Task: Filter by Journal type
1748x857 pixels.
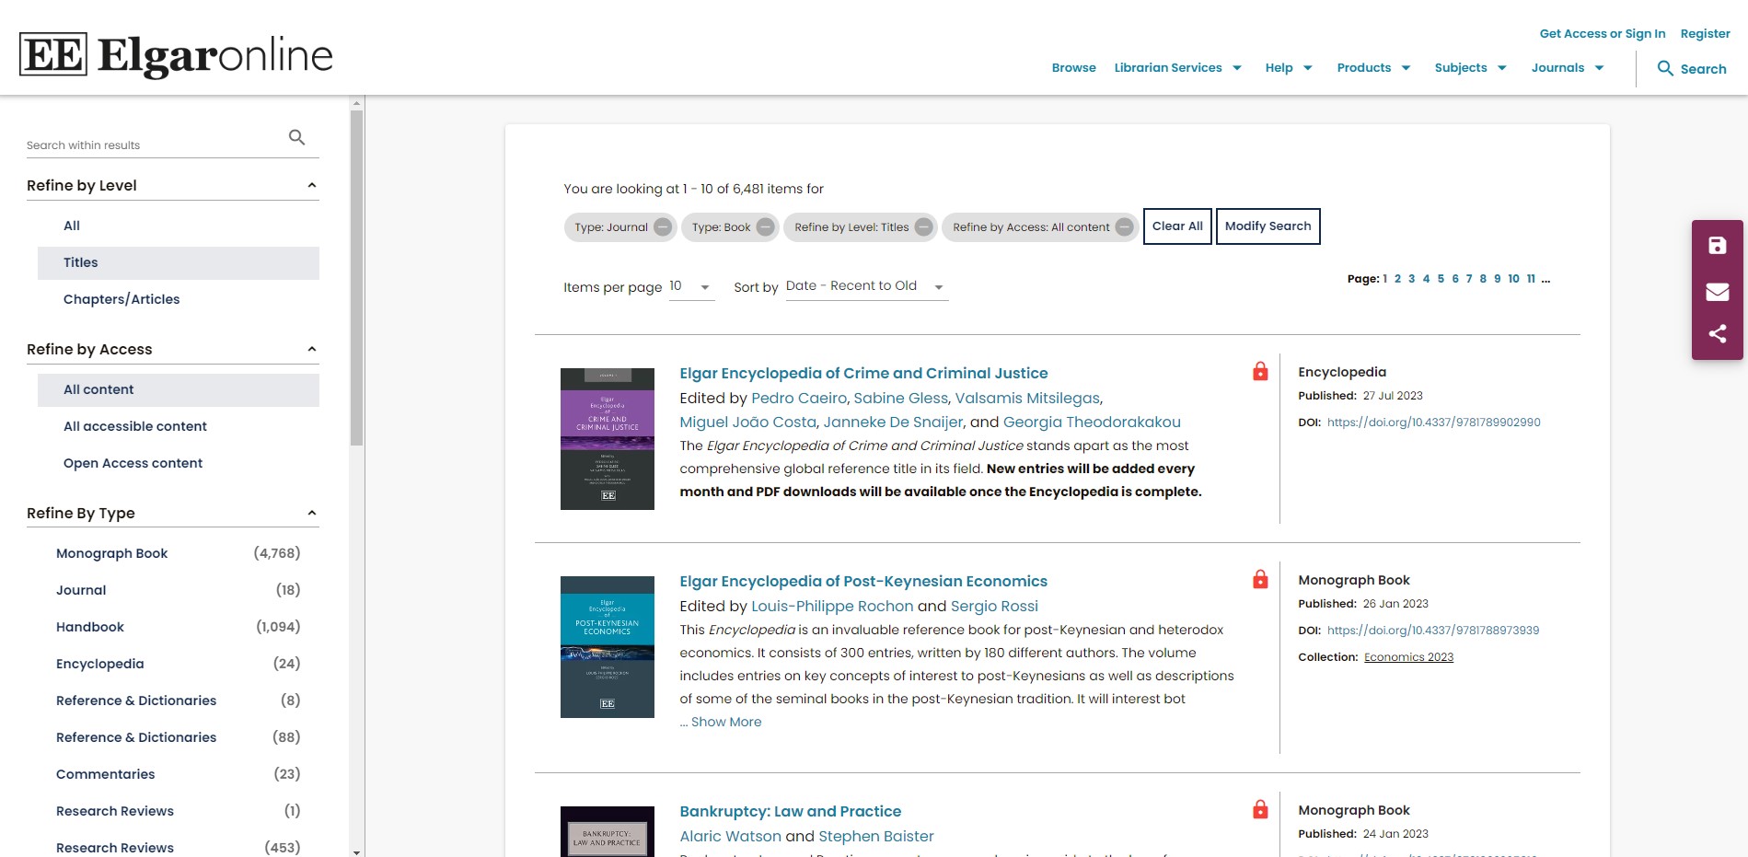Action: click(x=81, y=590)
